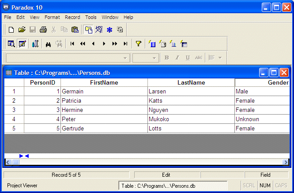Image resolution: width=294 pixels, height=193 pixels.
Task: Click the Copy icon
Action: click(x=64, y=30)
